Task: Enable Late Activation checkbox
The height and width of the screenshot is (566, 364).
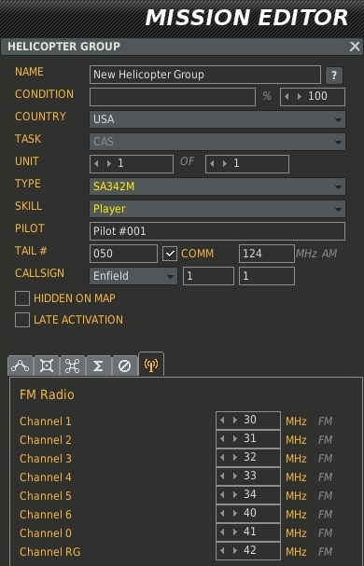Action: 22,320
